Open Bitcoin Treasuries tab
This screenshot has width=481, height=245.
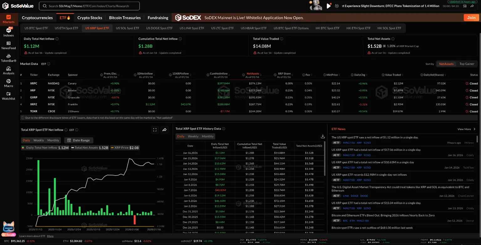125,18
